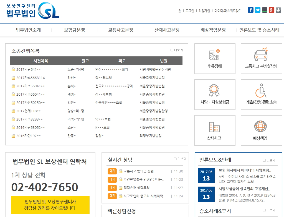Click the printer icon in header

click(278, 10)
